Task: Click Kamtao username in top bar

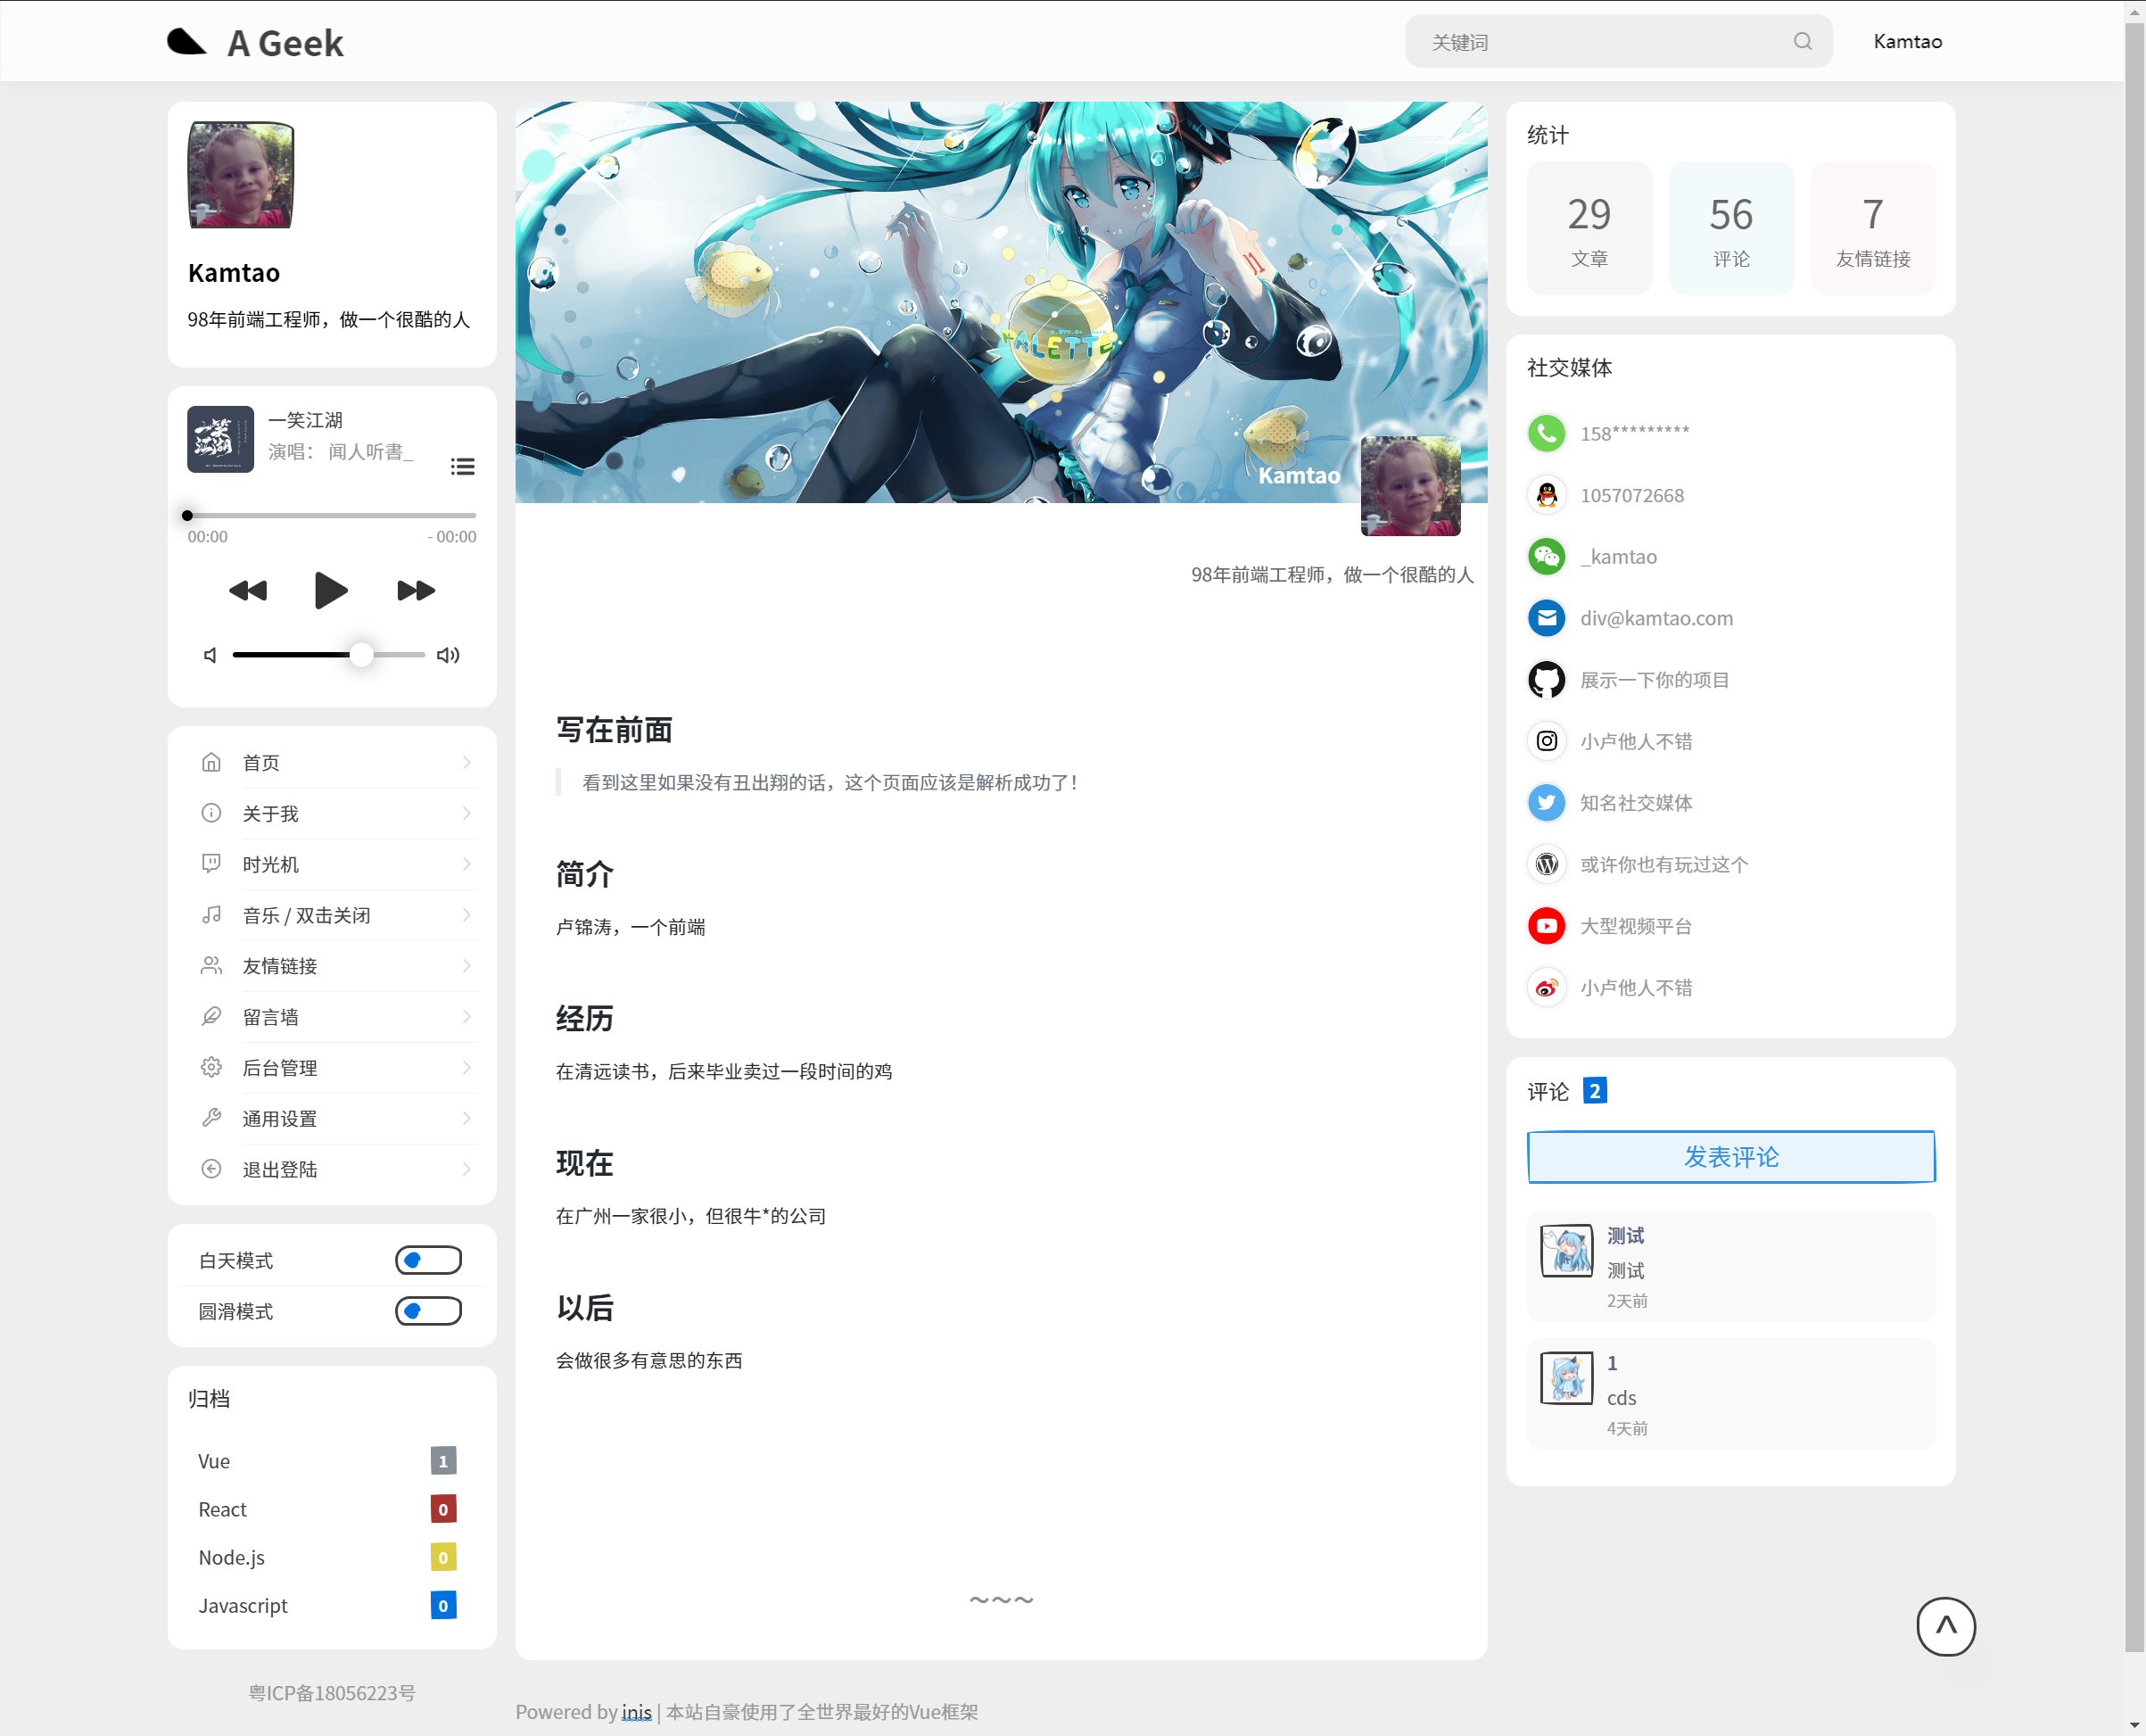Action: (x=1907, y=41)
